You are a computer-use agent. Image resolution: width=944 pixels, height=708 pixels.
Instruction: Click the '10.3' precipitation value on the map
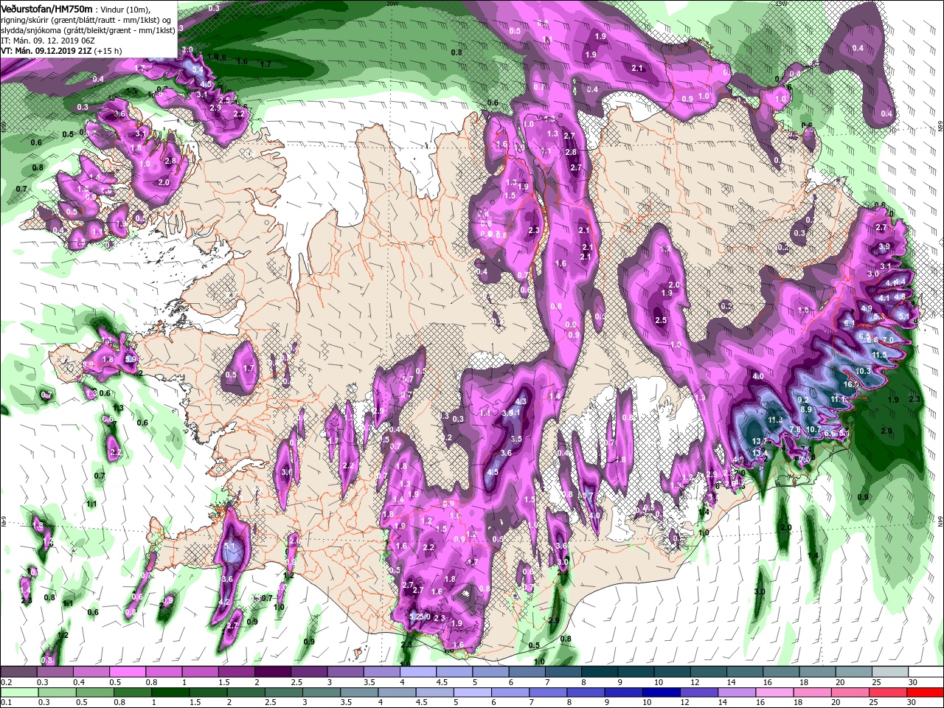click(864, 370)
